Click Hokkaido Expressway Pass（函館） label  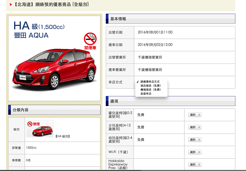pyautogui.click(x=118, y=164)
